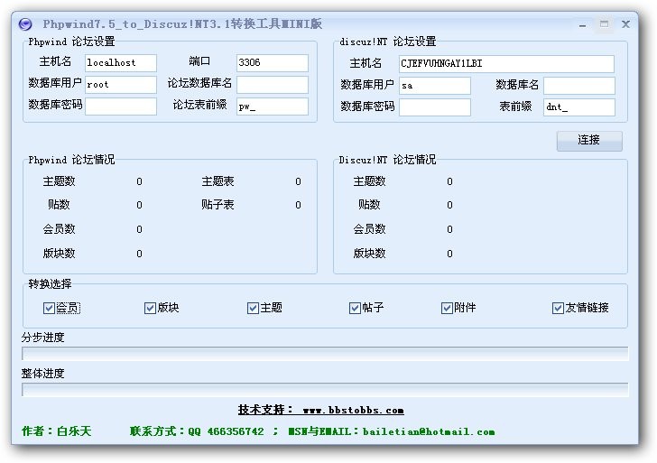Click the 整体进度 progress bar
The image size is (657, 463).
pos(325,390)
